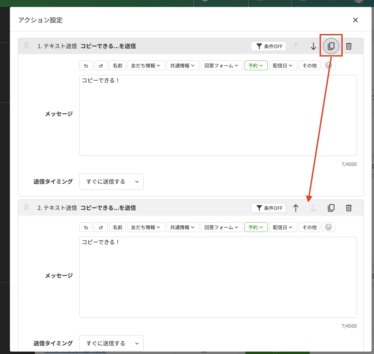
Task: Insert 名前 variable in action 2
Action: [118, 227]
